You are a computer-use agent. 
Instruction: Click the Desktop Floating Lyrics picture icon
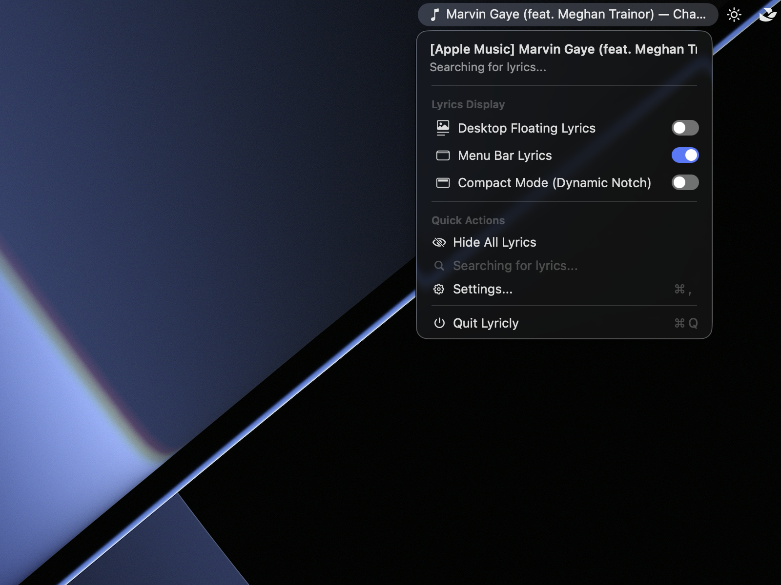pyautogui.click(x=443, y=128)
